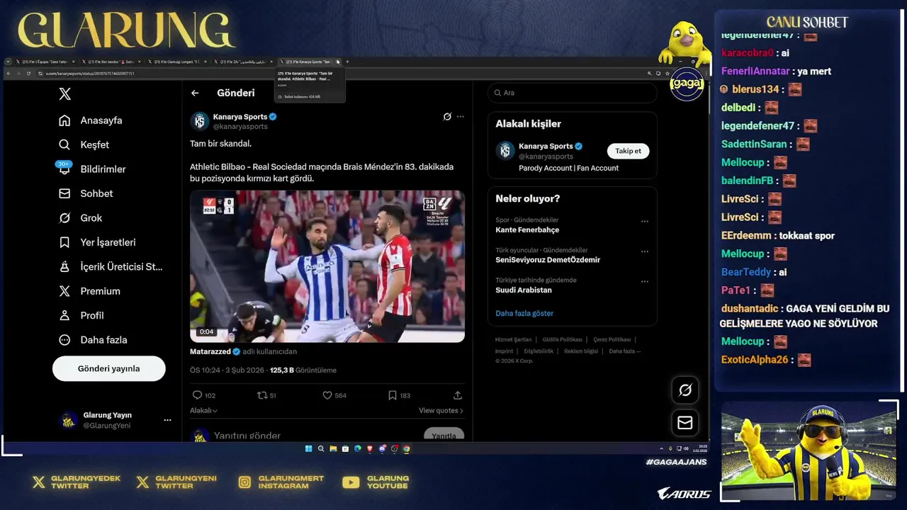
Task: Open Windows taskbar search
Action: [321, 448]
